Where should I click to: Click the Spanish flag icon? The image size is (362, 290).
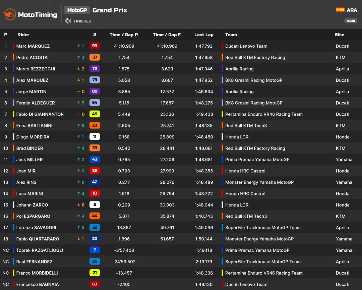(340, 10)
